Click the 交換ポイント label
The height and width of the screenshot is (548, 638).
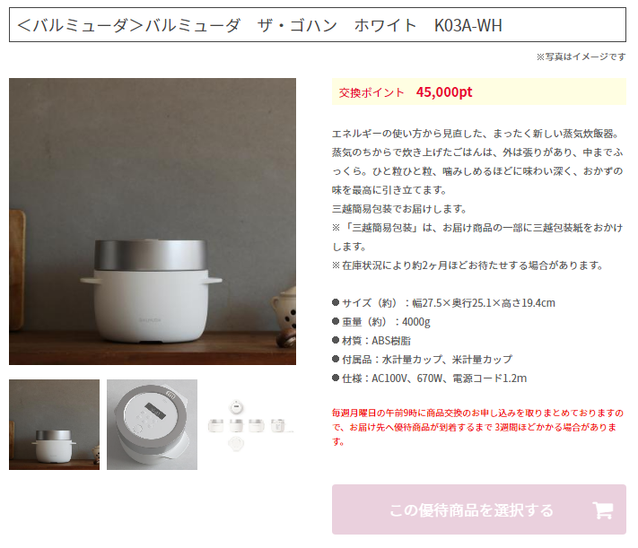pos(371,92)
